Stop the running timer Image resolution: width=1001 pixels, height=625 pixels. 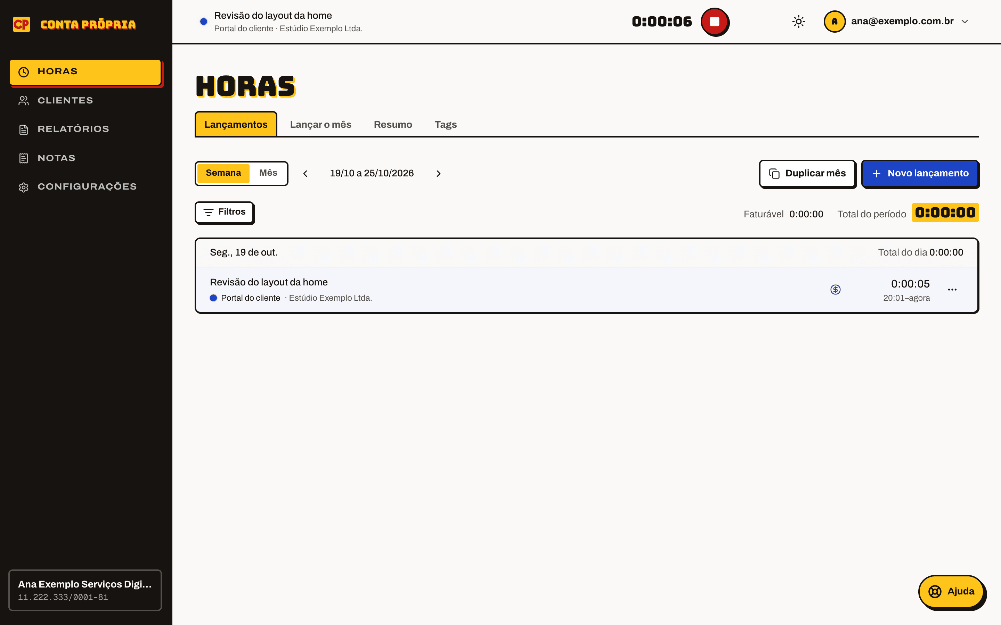[x=714, y=22]
